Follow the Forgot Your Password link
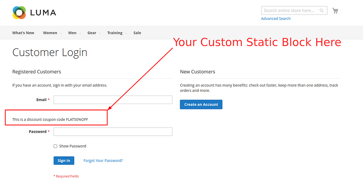 (x=103, y=161)
